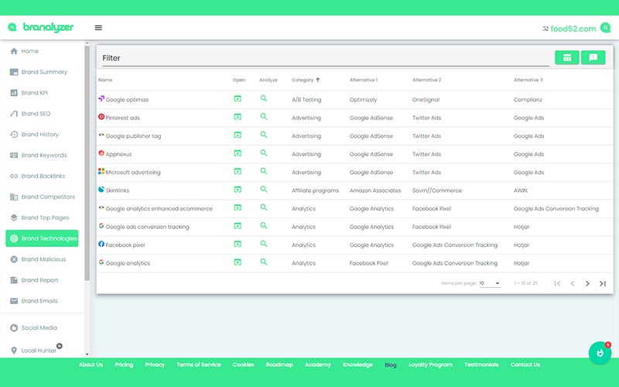Open Brand Competitors in sidebar

tap(42, 197)
